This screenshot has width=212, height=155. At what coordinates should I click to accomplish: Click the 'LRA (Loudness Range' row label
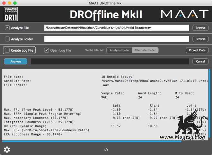pos(33,134)
